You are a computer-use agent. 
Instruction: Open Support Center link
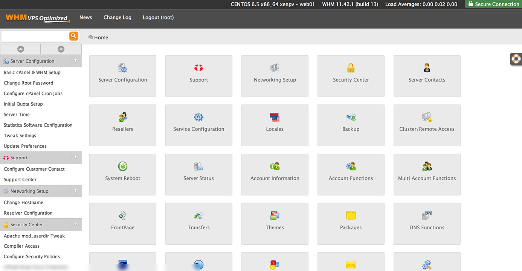coord(20,179)
